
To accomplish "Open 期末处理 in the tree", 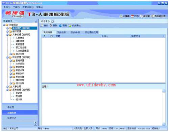I will tap(20, 80).
